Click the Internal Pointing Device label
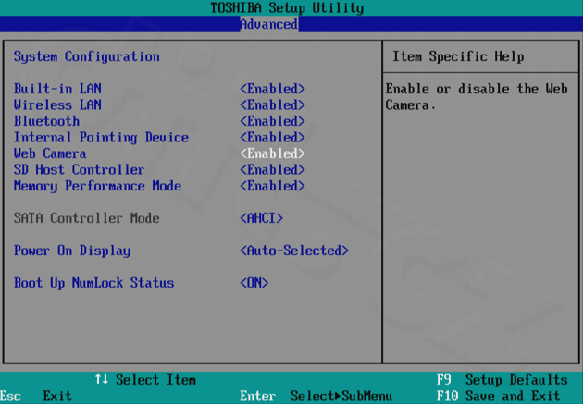 click(101, 138)
